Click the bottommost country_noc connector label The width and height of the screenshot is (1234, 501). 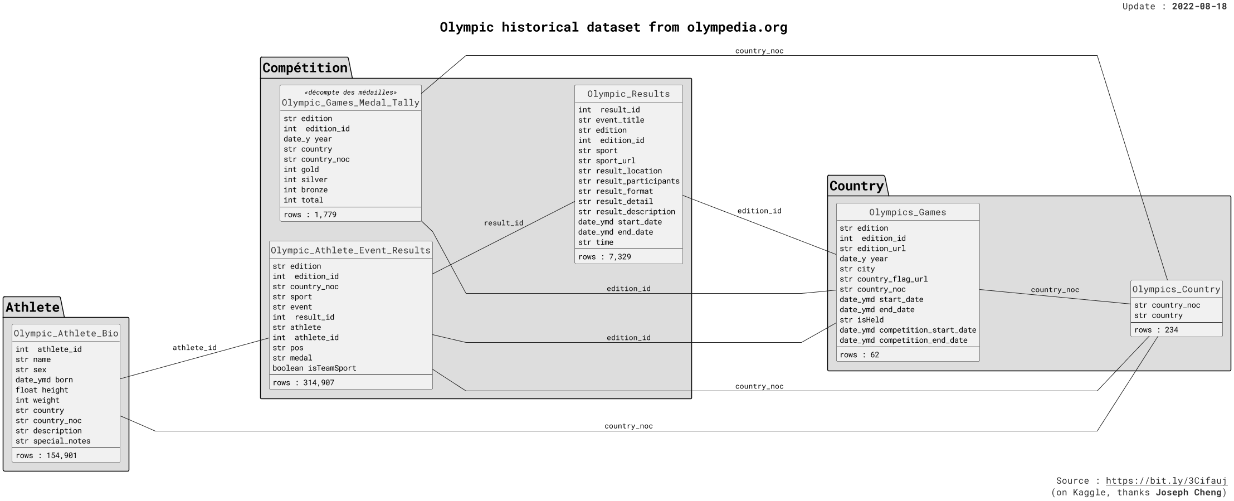tap(628, 426)
